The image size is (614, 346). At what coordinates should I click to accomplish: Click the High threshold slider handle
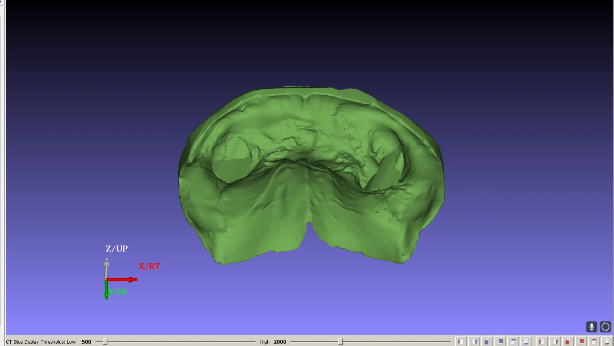tap(340, 342)
